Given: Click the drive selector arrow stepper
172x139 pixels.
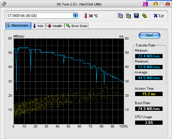Looking at the screenshot, I should coord(75,16).
